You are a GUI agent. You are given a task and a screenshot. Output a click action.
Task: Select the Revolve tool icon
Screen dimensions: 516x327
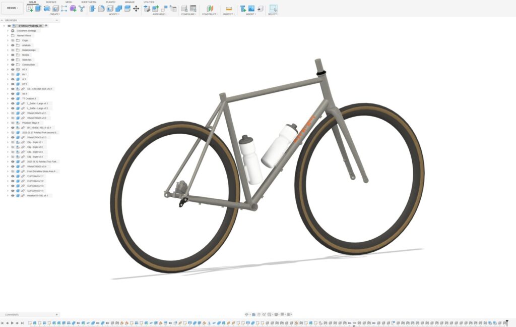click(x=47, y=9)
